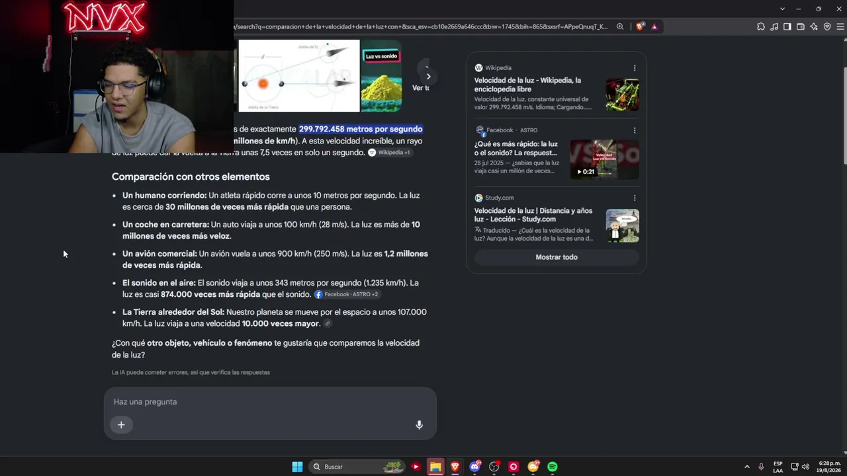
Task: Click the Brave Rewards triangle icon
Action: (x=654, y=26)
